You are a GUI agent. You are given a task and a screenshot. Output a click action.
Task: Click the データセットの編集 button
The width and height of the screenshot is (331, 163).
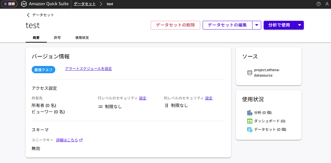click(227, 25)
